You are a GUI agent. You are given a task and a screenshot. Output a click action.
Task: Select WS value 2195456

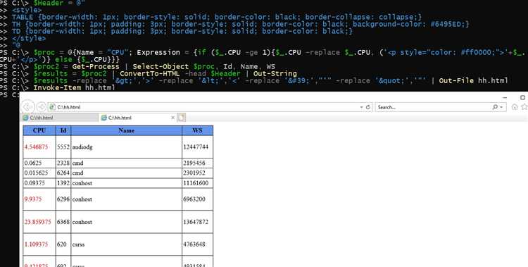click(x=194, y=163)
